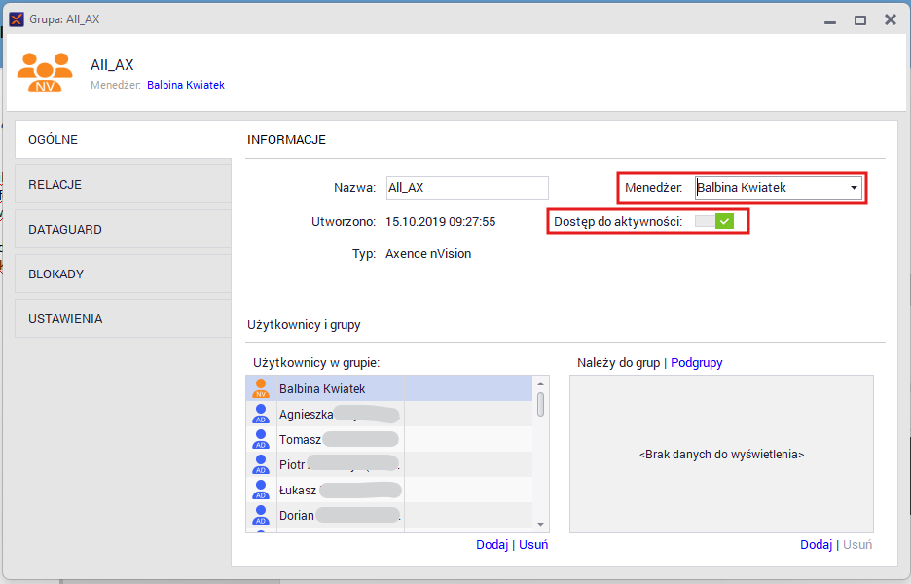Switch to the DATAGUARD tab
The height and width of the screenshot is (584, 911).
123,230
